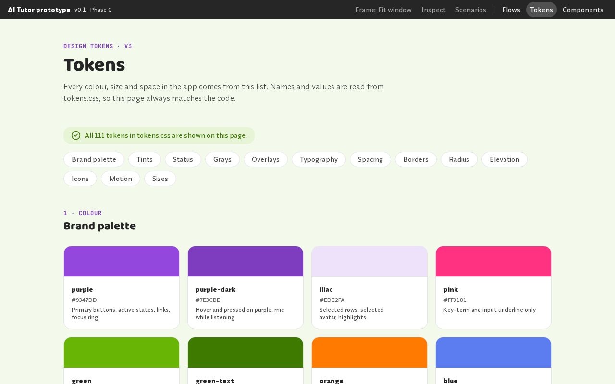615x384 pixels.
Task: Switch to the Tokens tab
Action: [x=541, y=10]
